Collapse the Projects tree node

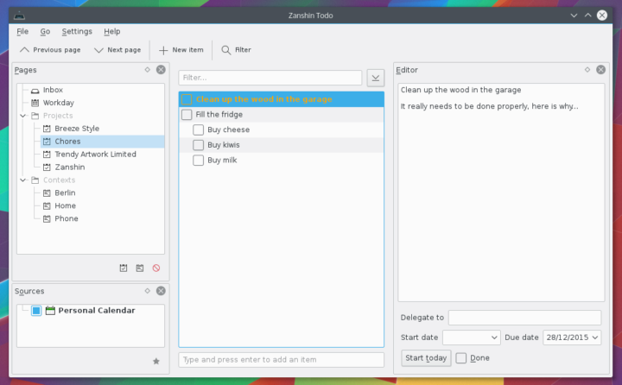coord(22,116)
